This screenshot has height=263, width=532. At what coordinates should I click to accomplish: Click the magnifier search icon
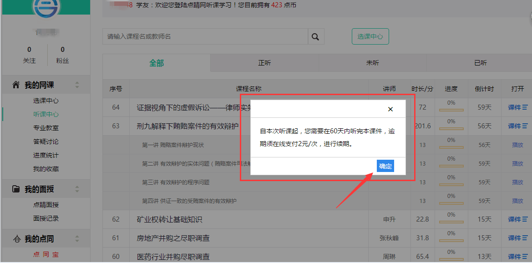[315, 37]
